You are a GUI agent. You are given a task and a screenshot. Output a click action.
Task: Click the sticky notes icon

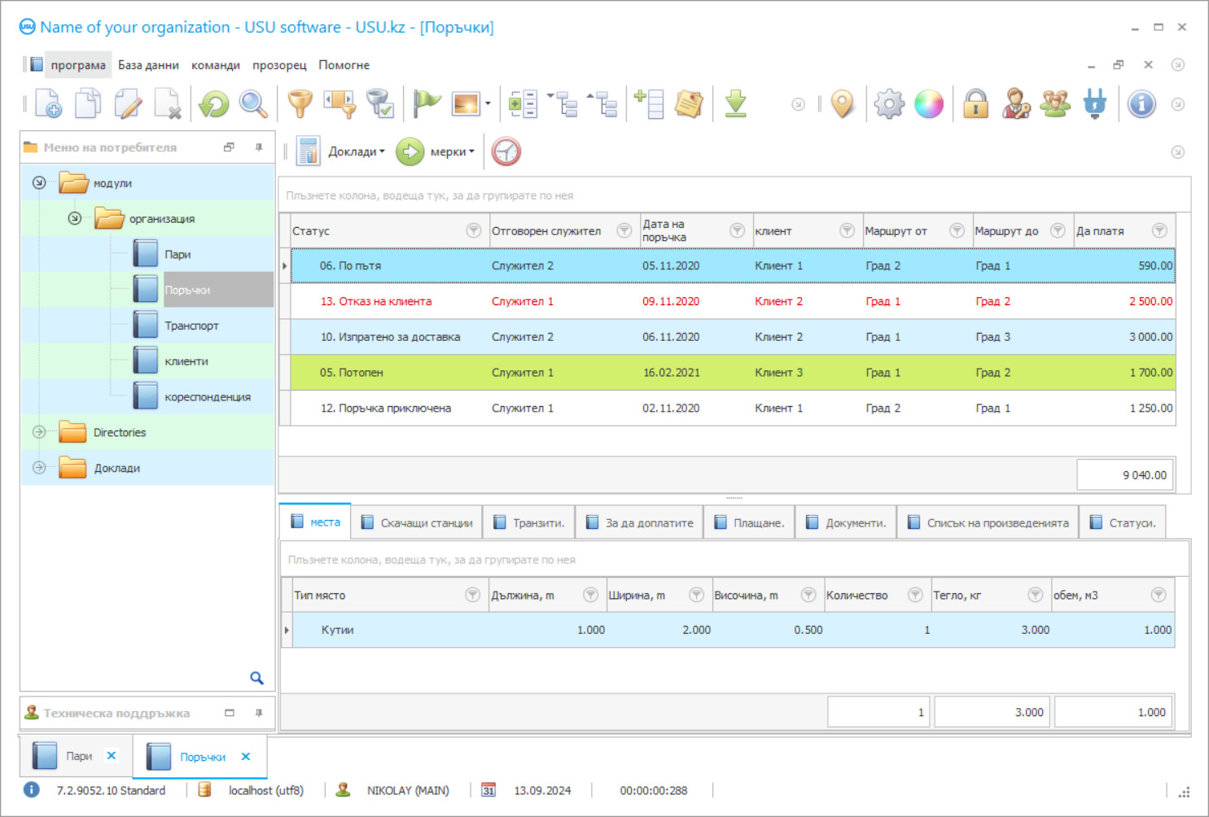[689, 104]
